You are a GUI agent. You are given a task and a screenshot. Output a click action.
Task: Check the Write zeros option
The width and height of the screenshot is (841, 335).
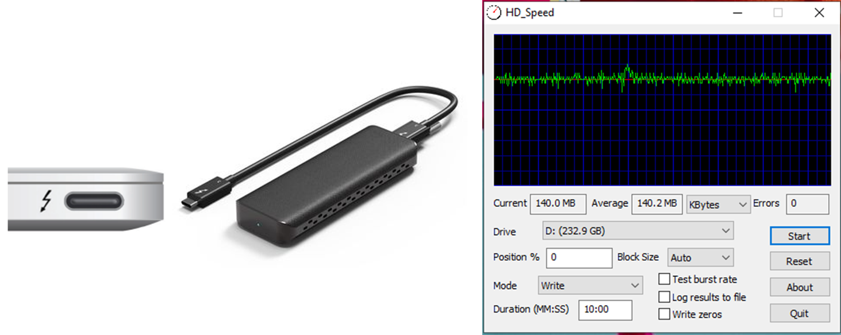[665, 314]
